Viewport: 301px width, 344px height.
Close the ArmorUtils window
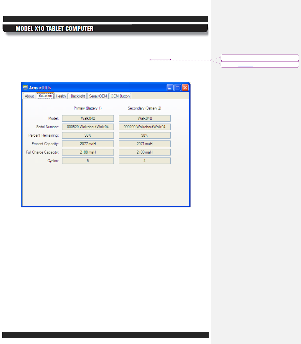(x=185, y=87)
